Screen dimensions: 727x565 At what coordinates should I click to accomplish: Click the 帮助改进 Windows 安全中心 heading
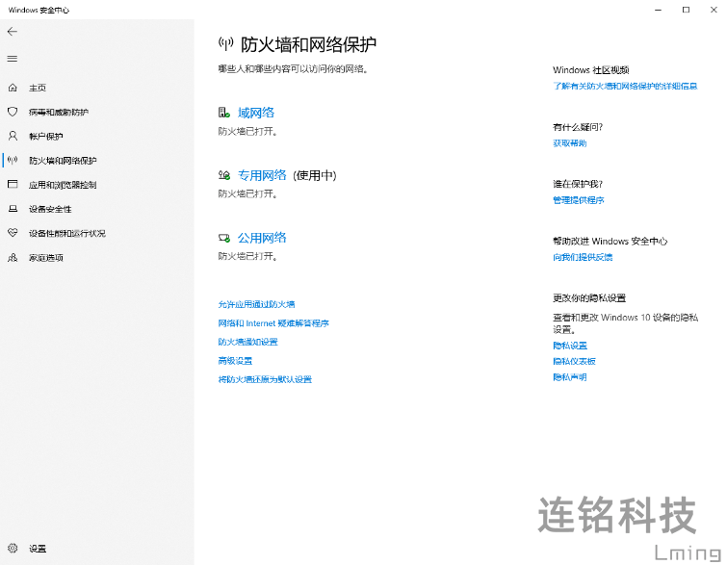pyautogui.click(x=610, y=241)
